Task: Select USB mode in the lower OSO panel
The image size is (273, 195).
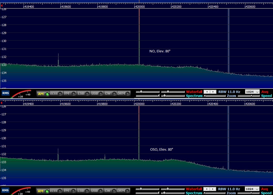Action: pyautogui.click(x=97, y=191)
